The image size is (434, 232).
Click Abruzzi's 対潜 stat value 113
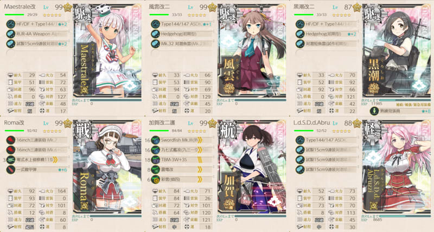point(351,213)
